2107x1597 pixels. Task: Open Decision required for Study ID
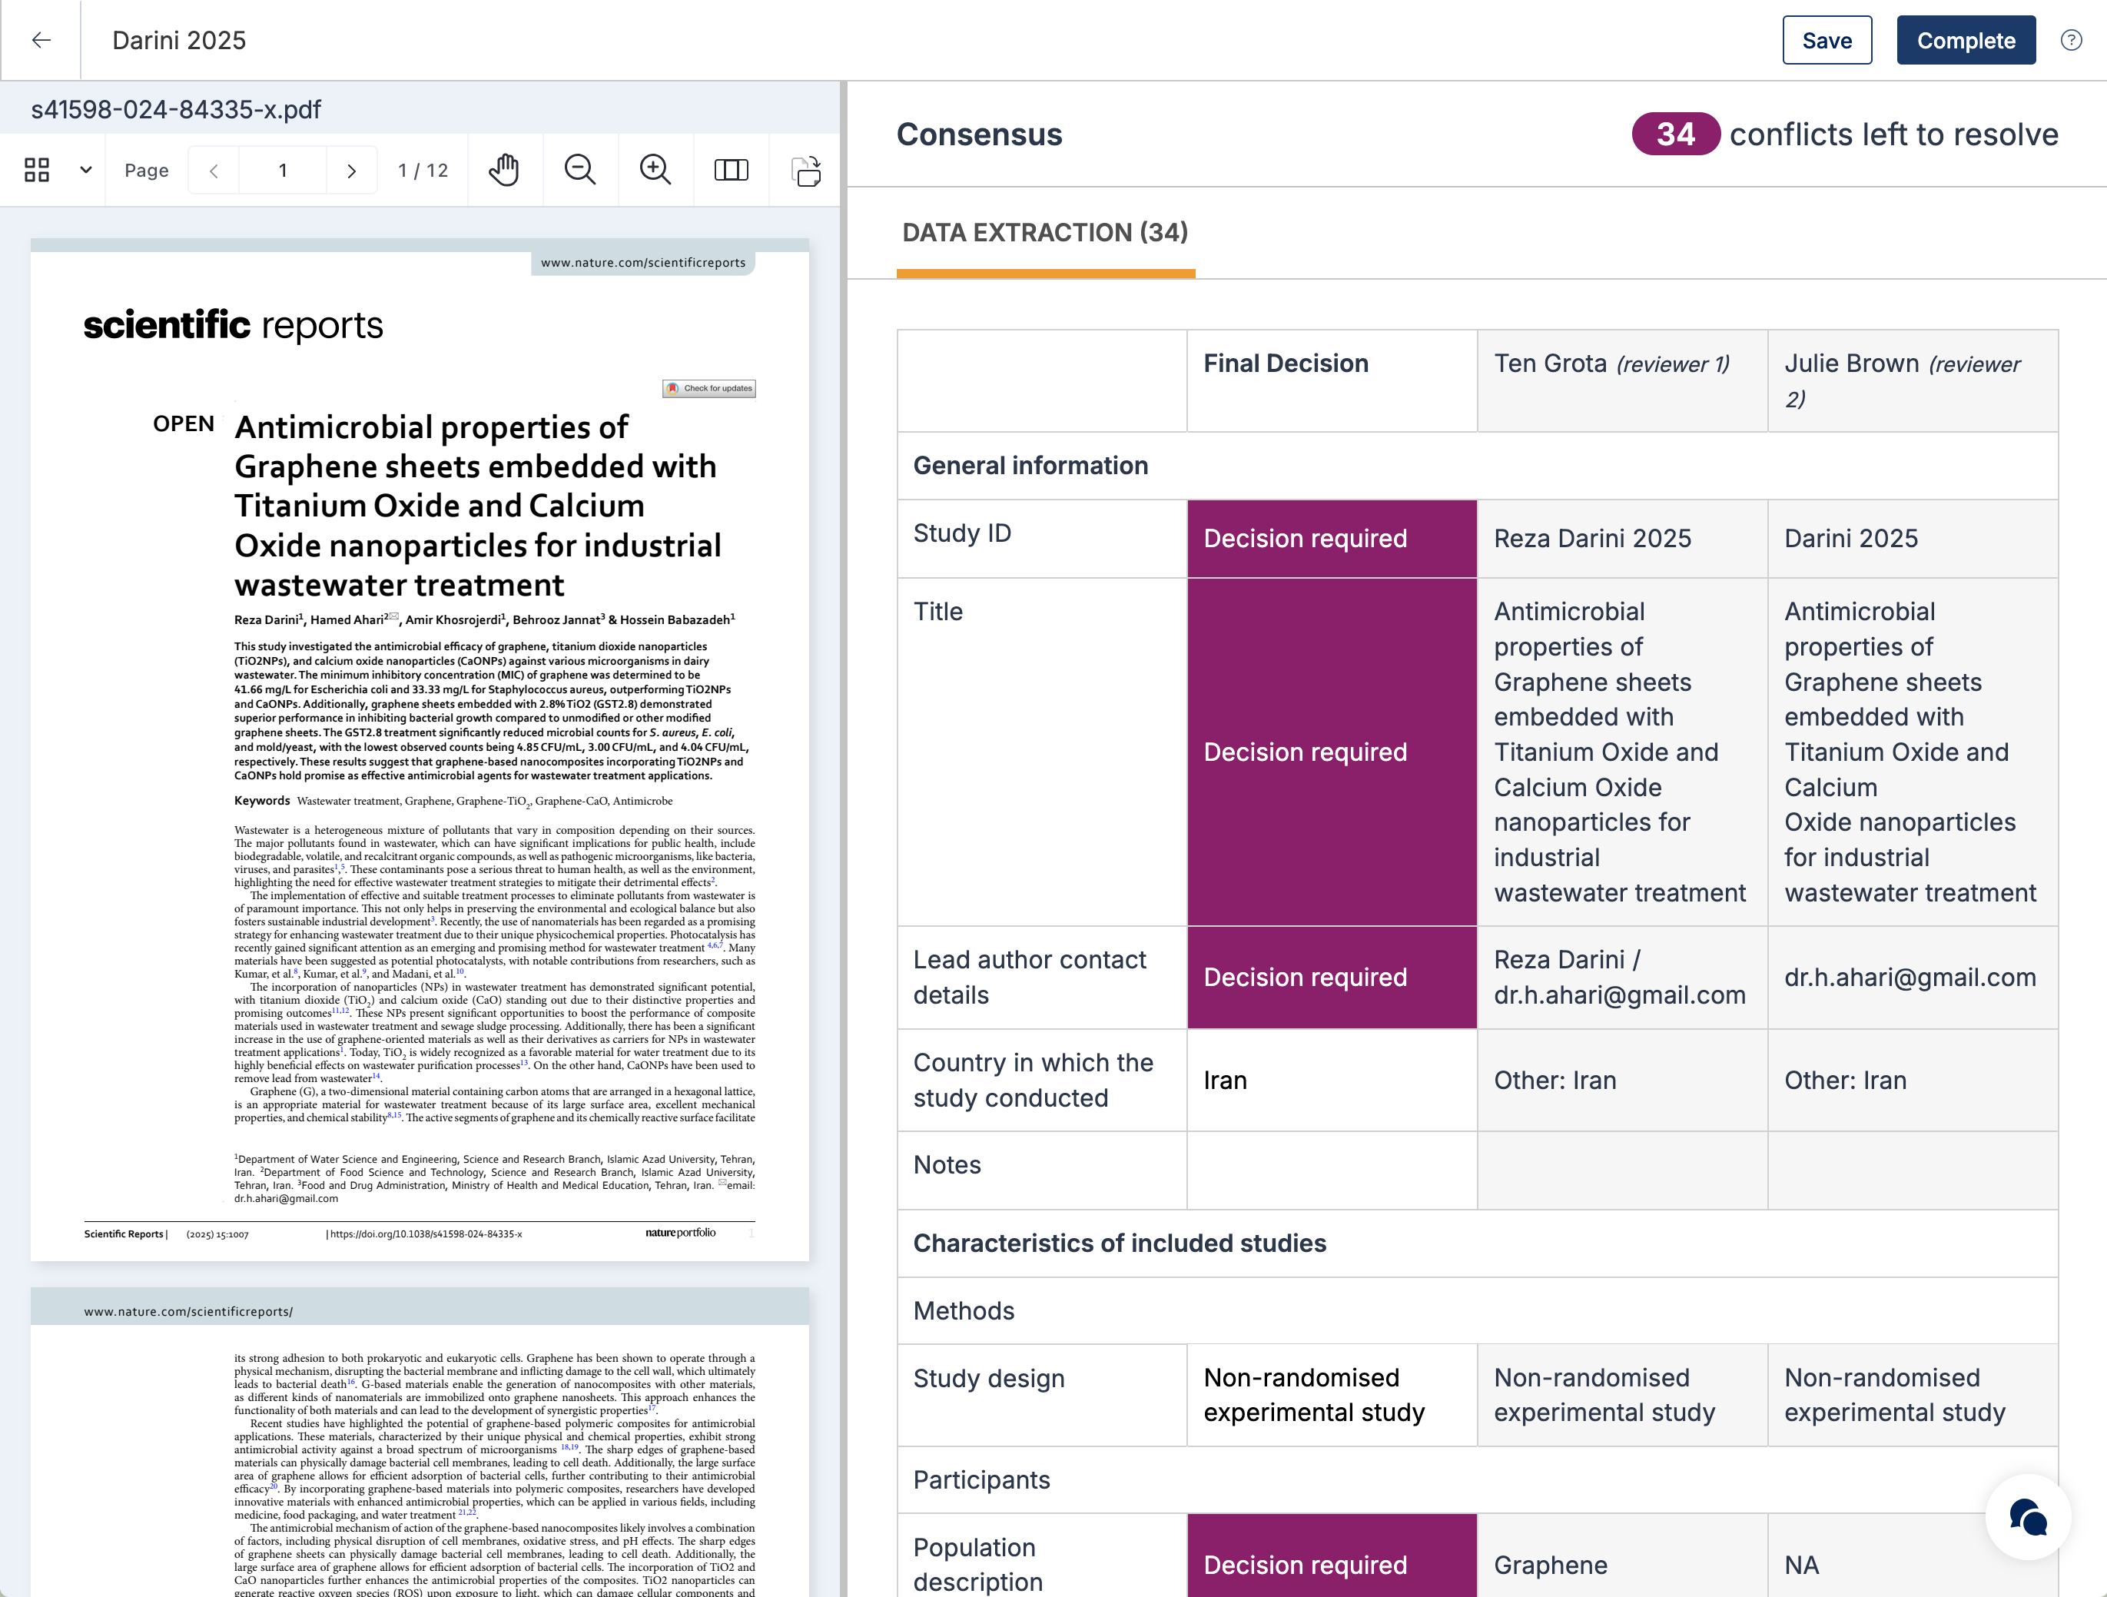coord(1332,539)
